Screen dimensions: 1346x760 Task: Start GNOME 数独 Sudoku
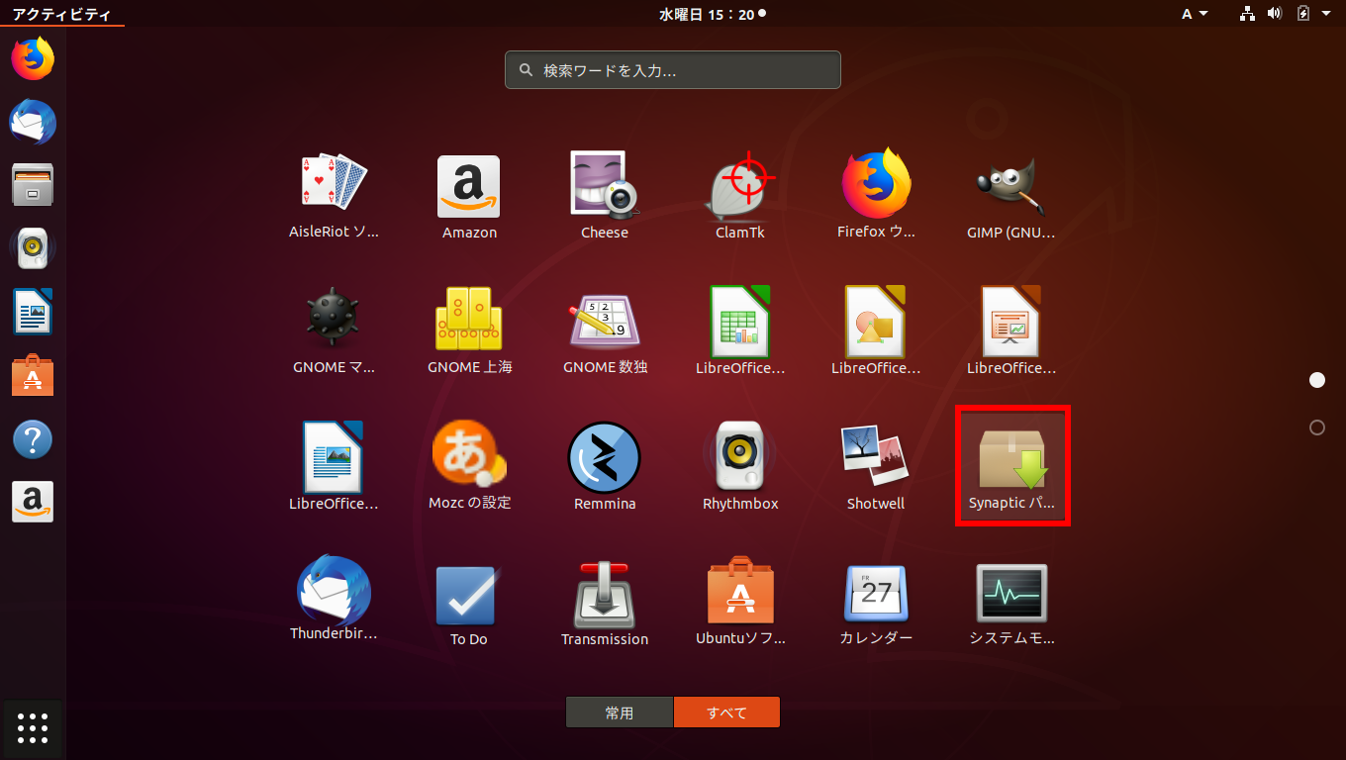point(604,332)
